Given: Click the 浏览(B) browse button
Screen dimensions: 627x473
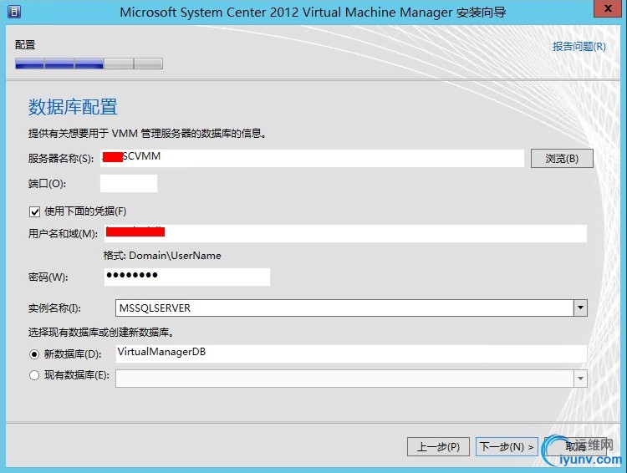Looking at the screenshot, I should [x=562, y=159].
